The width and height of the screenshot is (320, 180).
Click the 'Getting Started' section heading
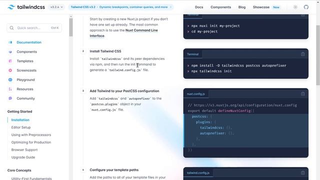click(20, 111)
